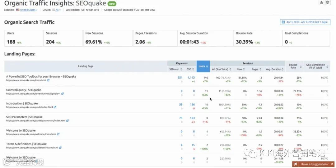Click the calendar icon in date range

(283, 22)
